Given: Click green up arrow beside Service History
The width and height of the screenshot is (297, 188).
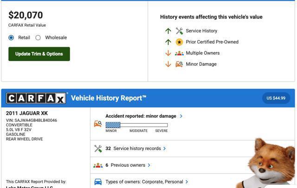Looking at the screenshot, I should [x=168, y=31].
